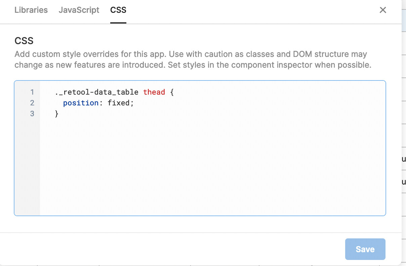
Task: Click the closing brace on line 3
Action: pyautogui.click(x=57, y=114)
